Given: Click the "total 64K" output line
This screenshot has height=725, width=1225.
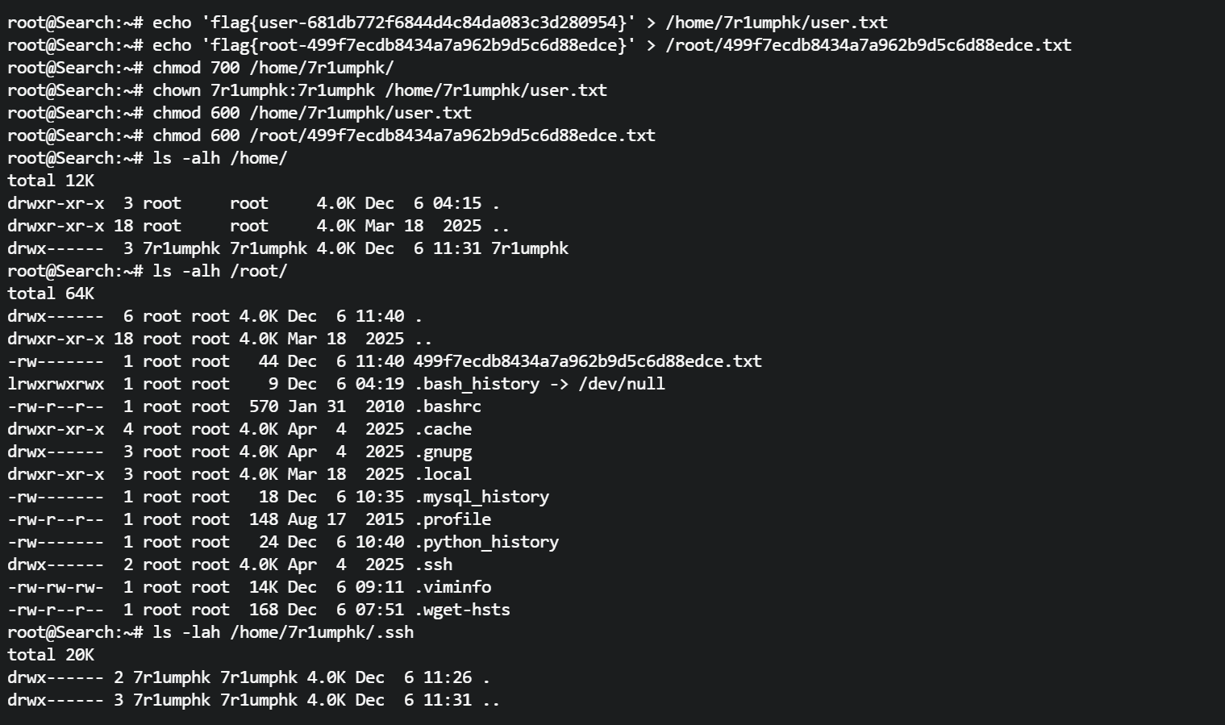Looking at the screenshot, I should (51, 294).
